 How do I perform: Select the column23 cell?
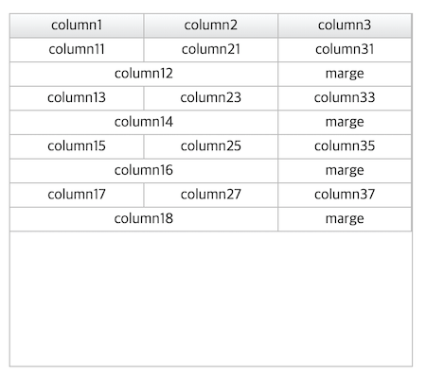tap(211, 98)
